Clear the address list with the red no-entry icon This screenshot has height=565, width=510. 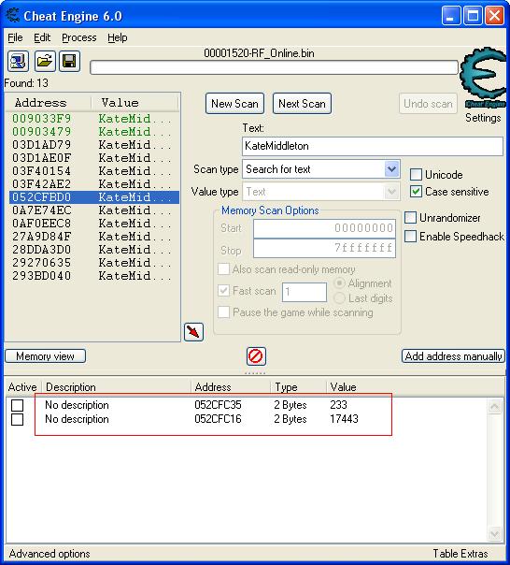256,356
